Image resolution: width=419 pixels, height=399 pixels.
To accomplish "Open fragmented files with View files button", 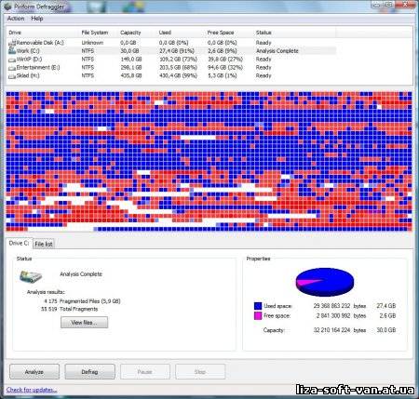I will pyautogui.click(x=84, y=323).
